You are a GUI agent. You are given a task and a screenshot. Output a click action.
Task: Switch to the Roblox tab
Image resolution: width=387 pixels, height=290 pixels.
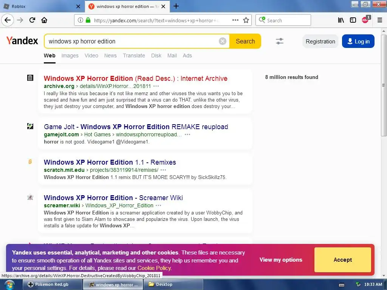coord(42,6)
